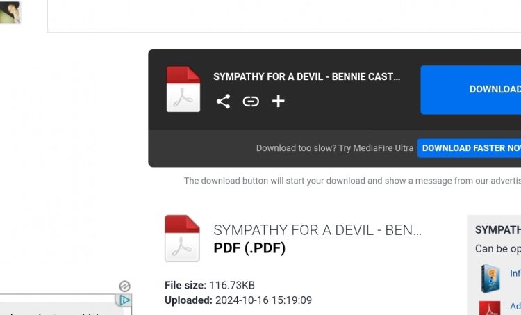Image resolution: width=521 pixels, height=315 pixels.
Task: Click the grey blocked-circle icon above ad
Action: point(124,286)
